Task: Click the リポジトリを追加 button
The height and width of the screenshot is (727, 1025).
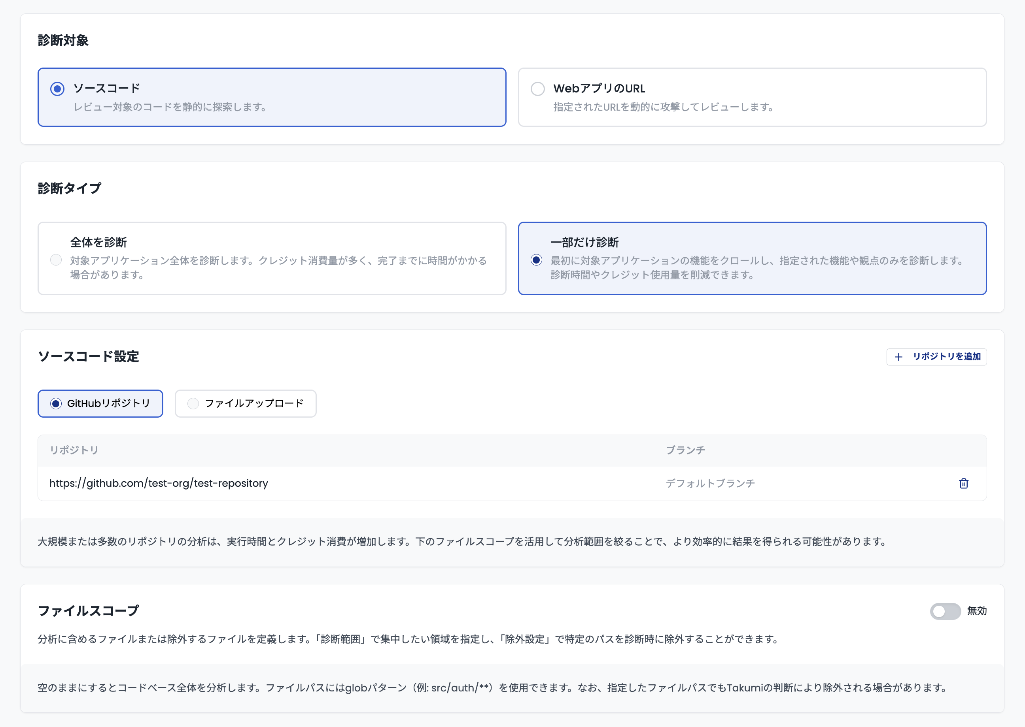Action: tap(936, 357)
